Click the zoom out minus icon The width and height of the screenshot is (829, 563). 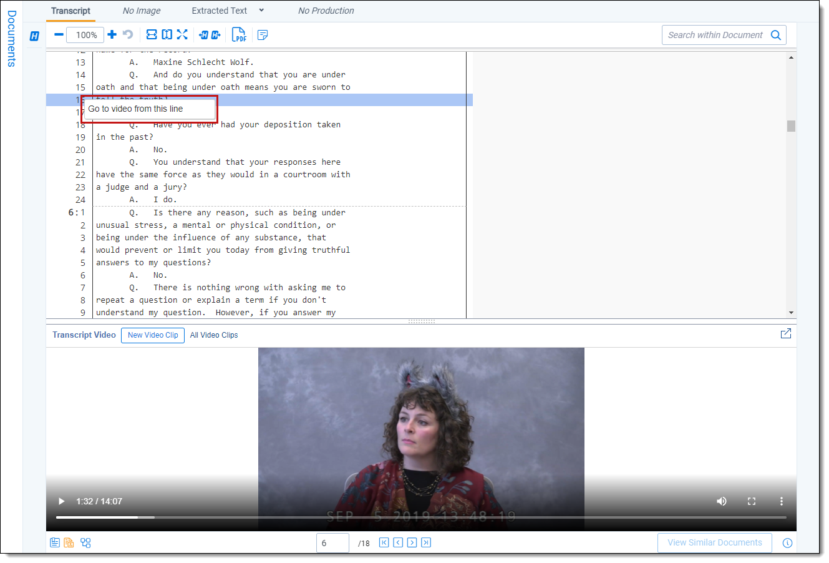59,35
